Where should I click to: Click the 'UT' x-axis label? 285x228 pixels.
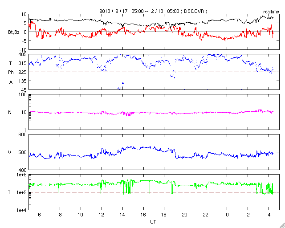click(x=153, y=222)
